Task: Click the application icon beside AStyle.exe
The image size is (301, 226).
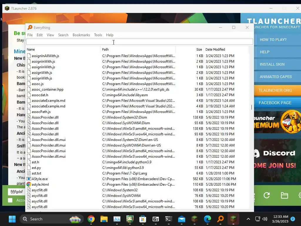Action: pyautogui.click(x=29, y=179)
